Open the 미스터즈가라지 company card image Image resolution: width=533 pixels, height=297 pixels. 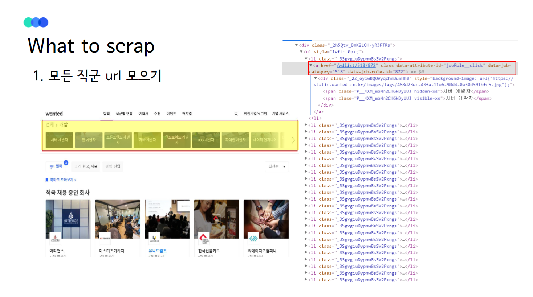(x=118, y=219)
